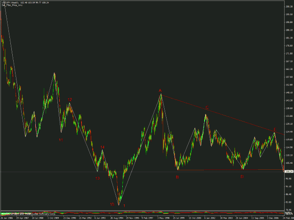Click the red label 14 above the peak
Screen dimensions: 294x220
(102, 147)
